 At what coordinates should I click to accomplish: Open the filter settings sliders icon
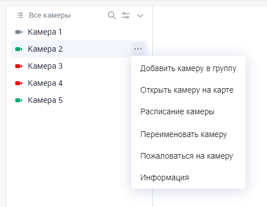click(126, 15)
